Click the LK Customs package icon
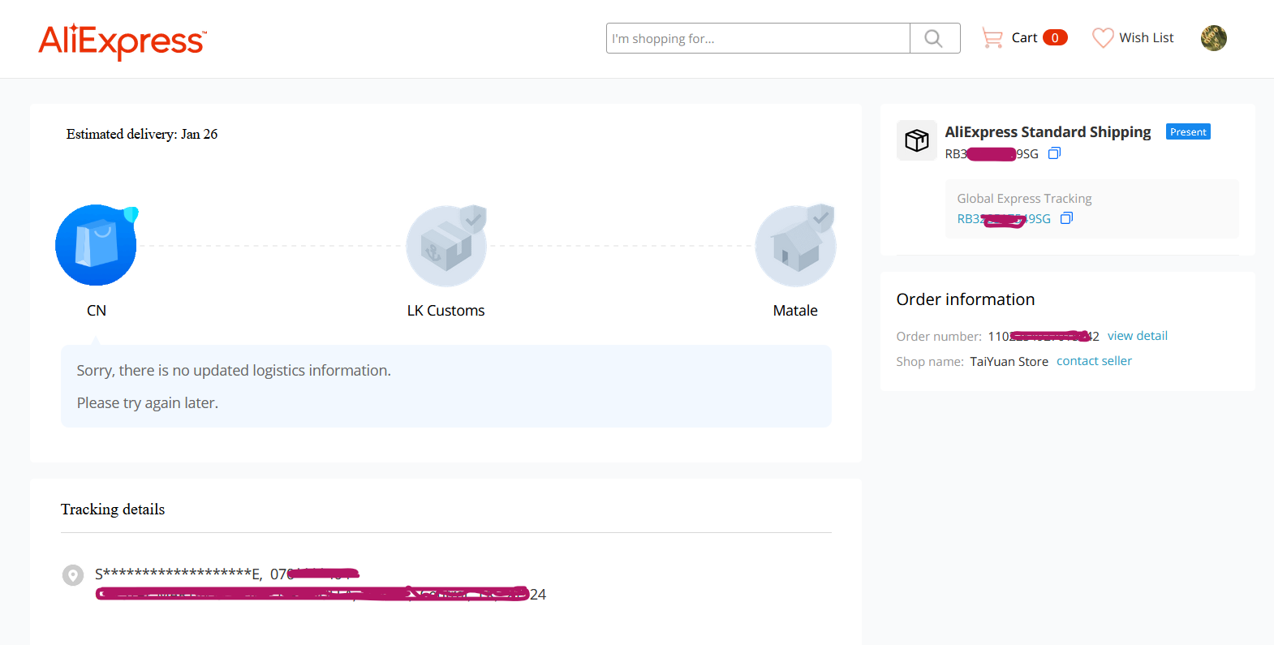This screenshot has height=645, width=1274. tap(446, 245)
